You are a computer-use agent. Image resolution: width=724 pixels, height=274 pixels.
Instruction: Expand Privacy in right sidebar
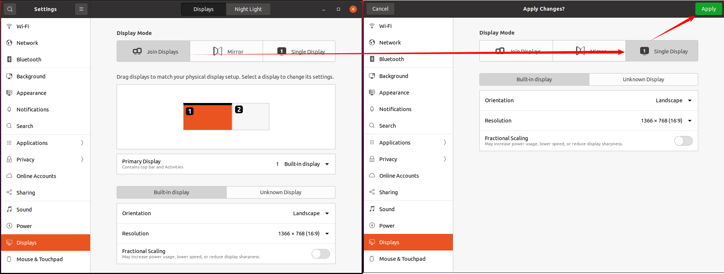tap(408, 159)
